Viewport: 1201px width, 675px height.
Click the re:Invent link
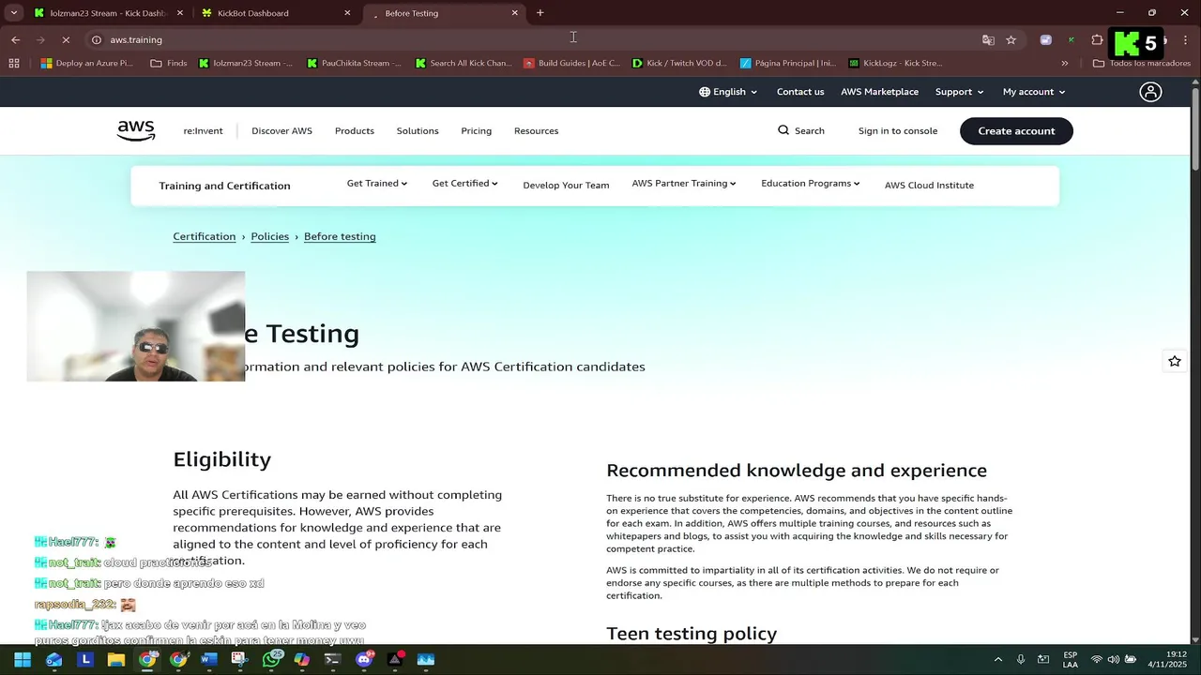204,131
